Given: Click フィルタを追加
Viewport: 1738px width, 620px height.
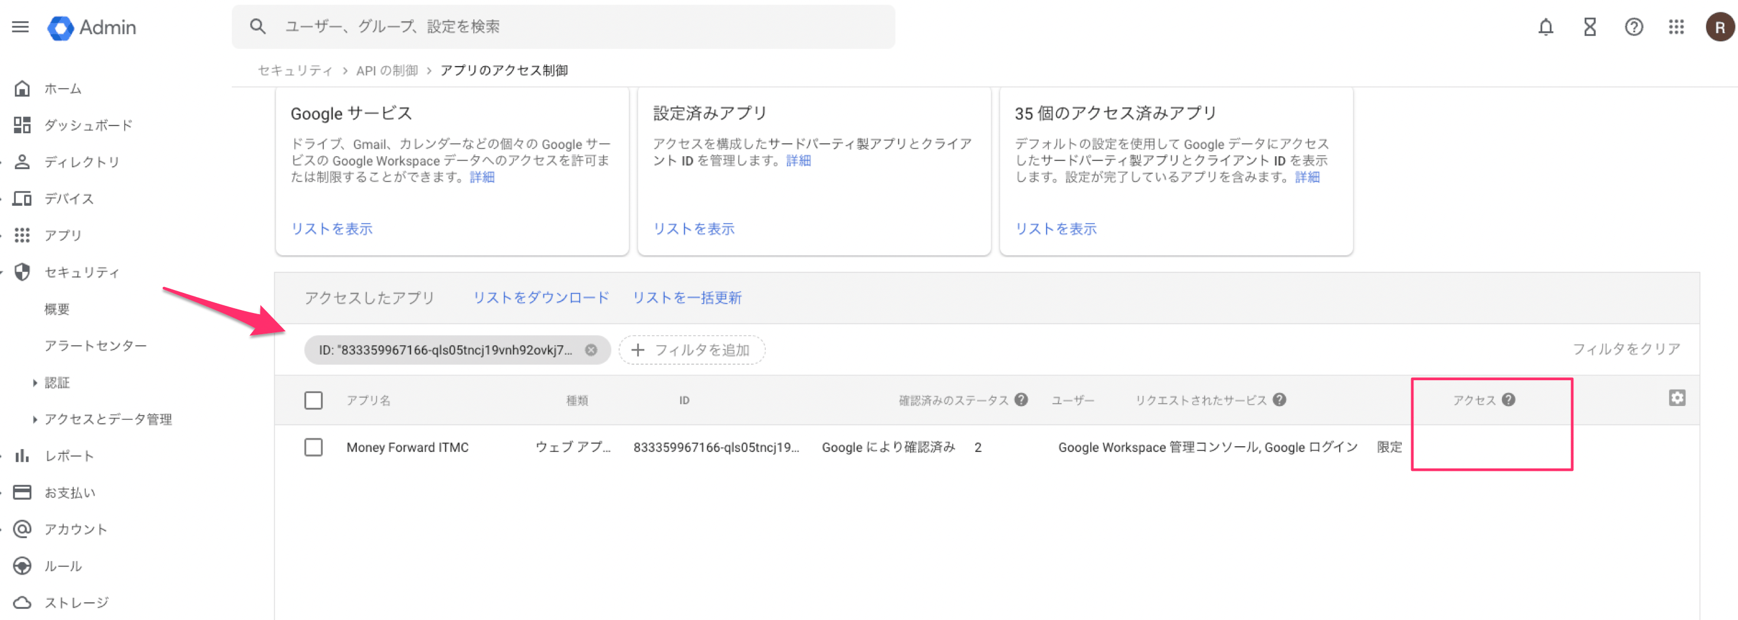Looking at the screenshot, I should (x=691, y=349).
